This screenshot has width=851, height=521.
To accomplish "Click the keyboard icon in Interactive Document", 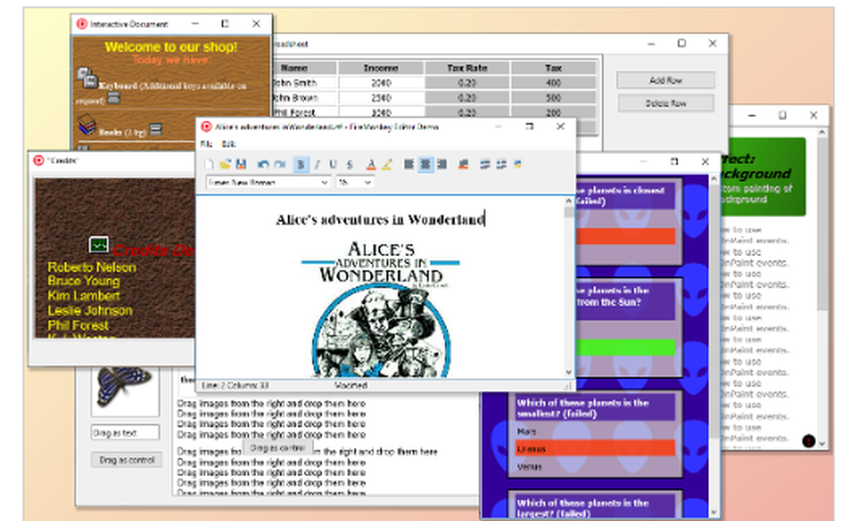I will (x=86, y=77).
